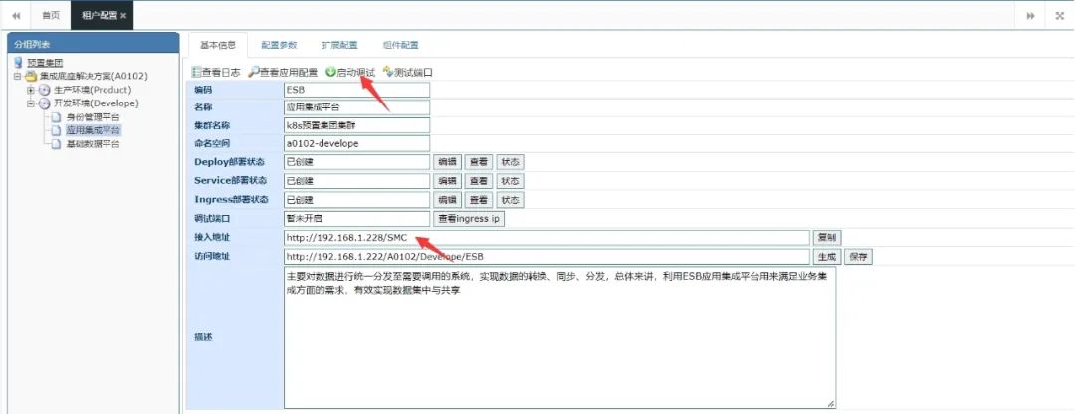Click the fullscreen expand icon at top right

(x=1058, y=15)
